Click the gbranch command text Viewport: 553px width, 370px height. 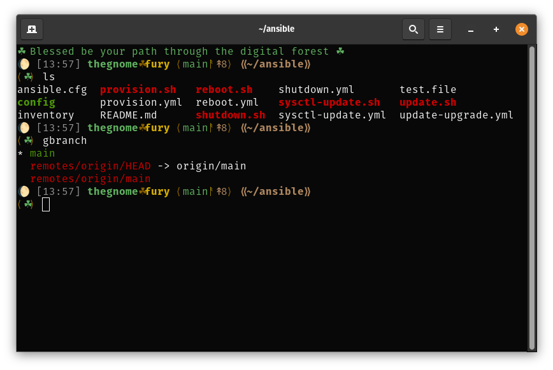pyautogui.click(x=64, y=141)
